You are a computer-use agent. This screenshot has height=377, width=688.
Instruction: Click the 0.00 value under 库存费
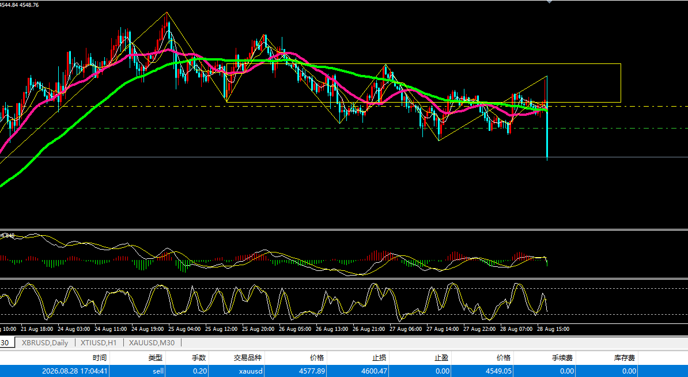tap(629, 371)
